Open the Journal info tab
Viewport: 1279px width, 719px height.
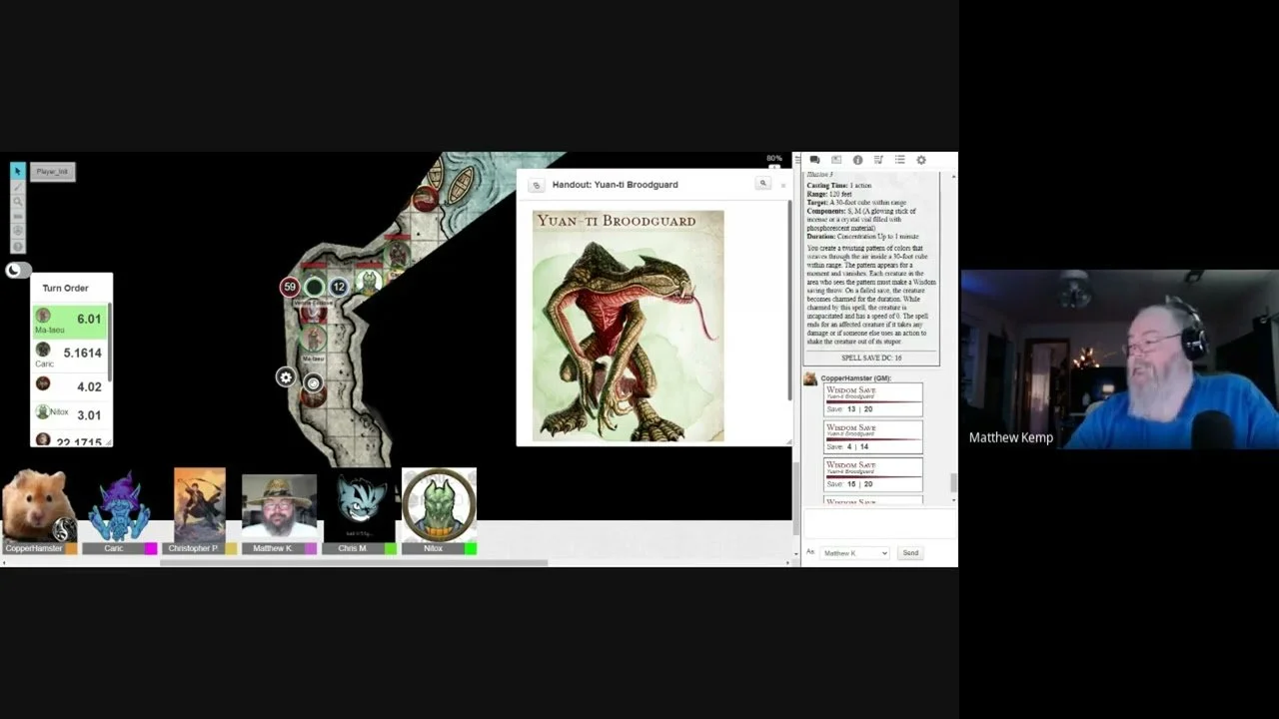[x=857, y=160]
